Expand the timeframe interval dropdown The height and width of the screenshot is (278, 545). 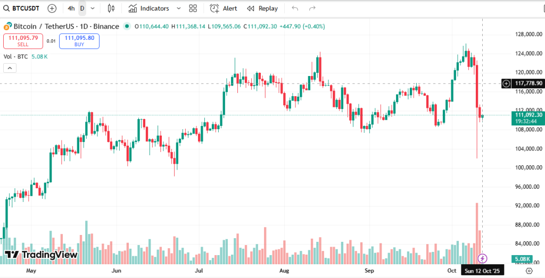point(93,9)
